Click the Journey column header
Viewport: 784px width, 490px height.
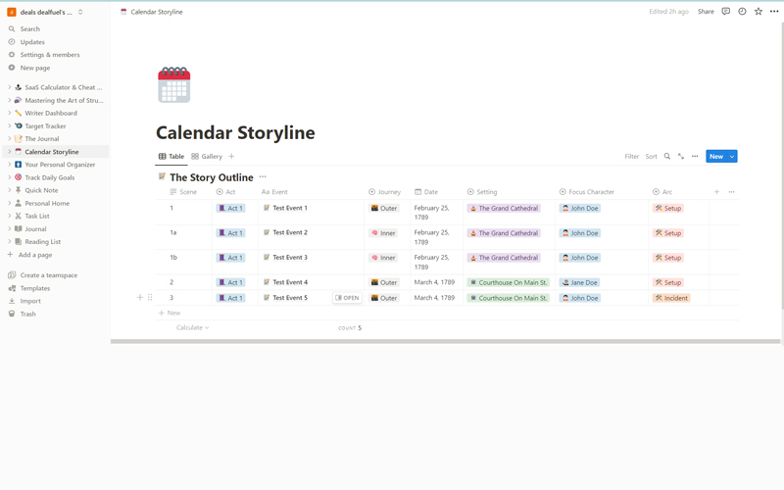[384, 192]
